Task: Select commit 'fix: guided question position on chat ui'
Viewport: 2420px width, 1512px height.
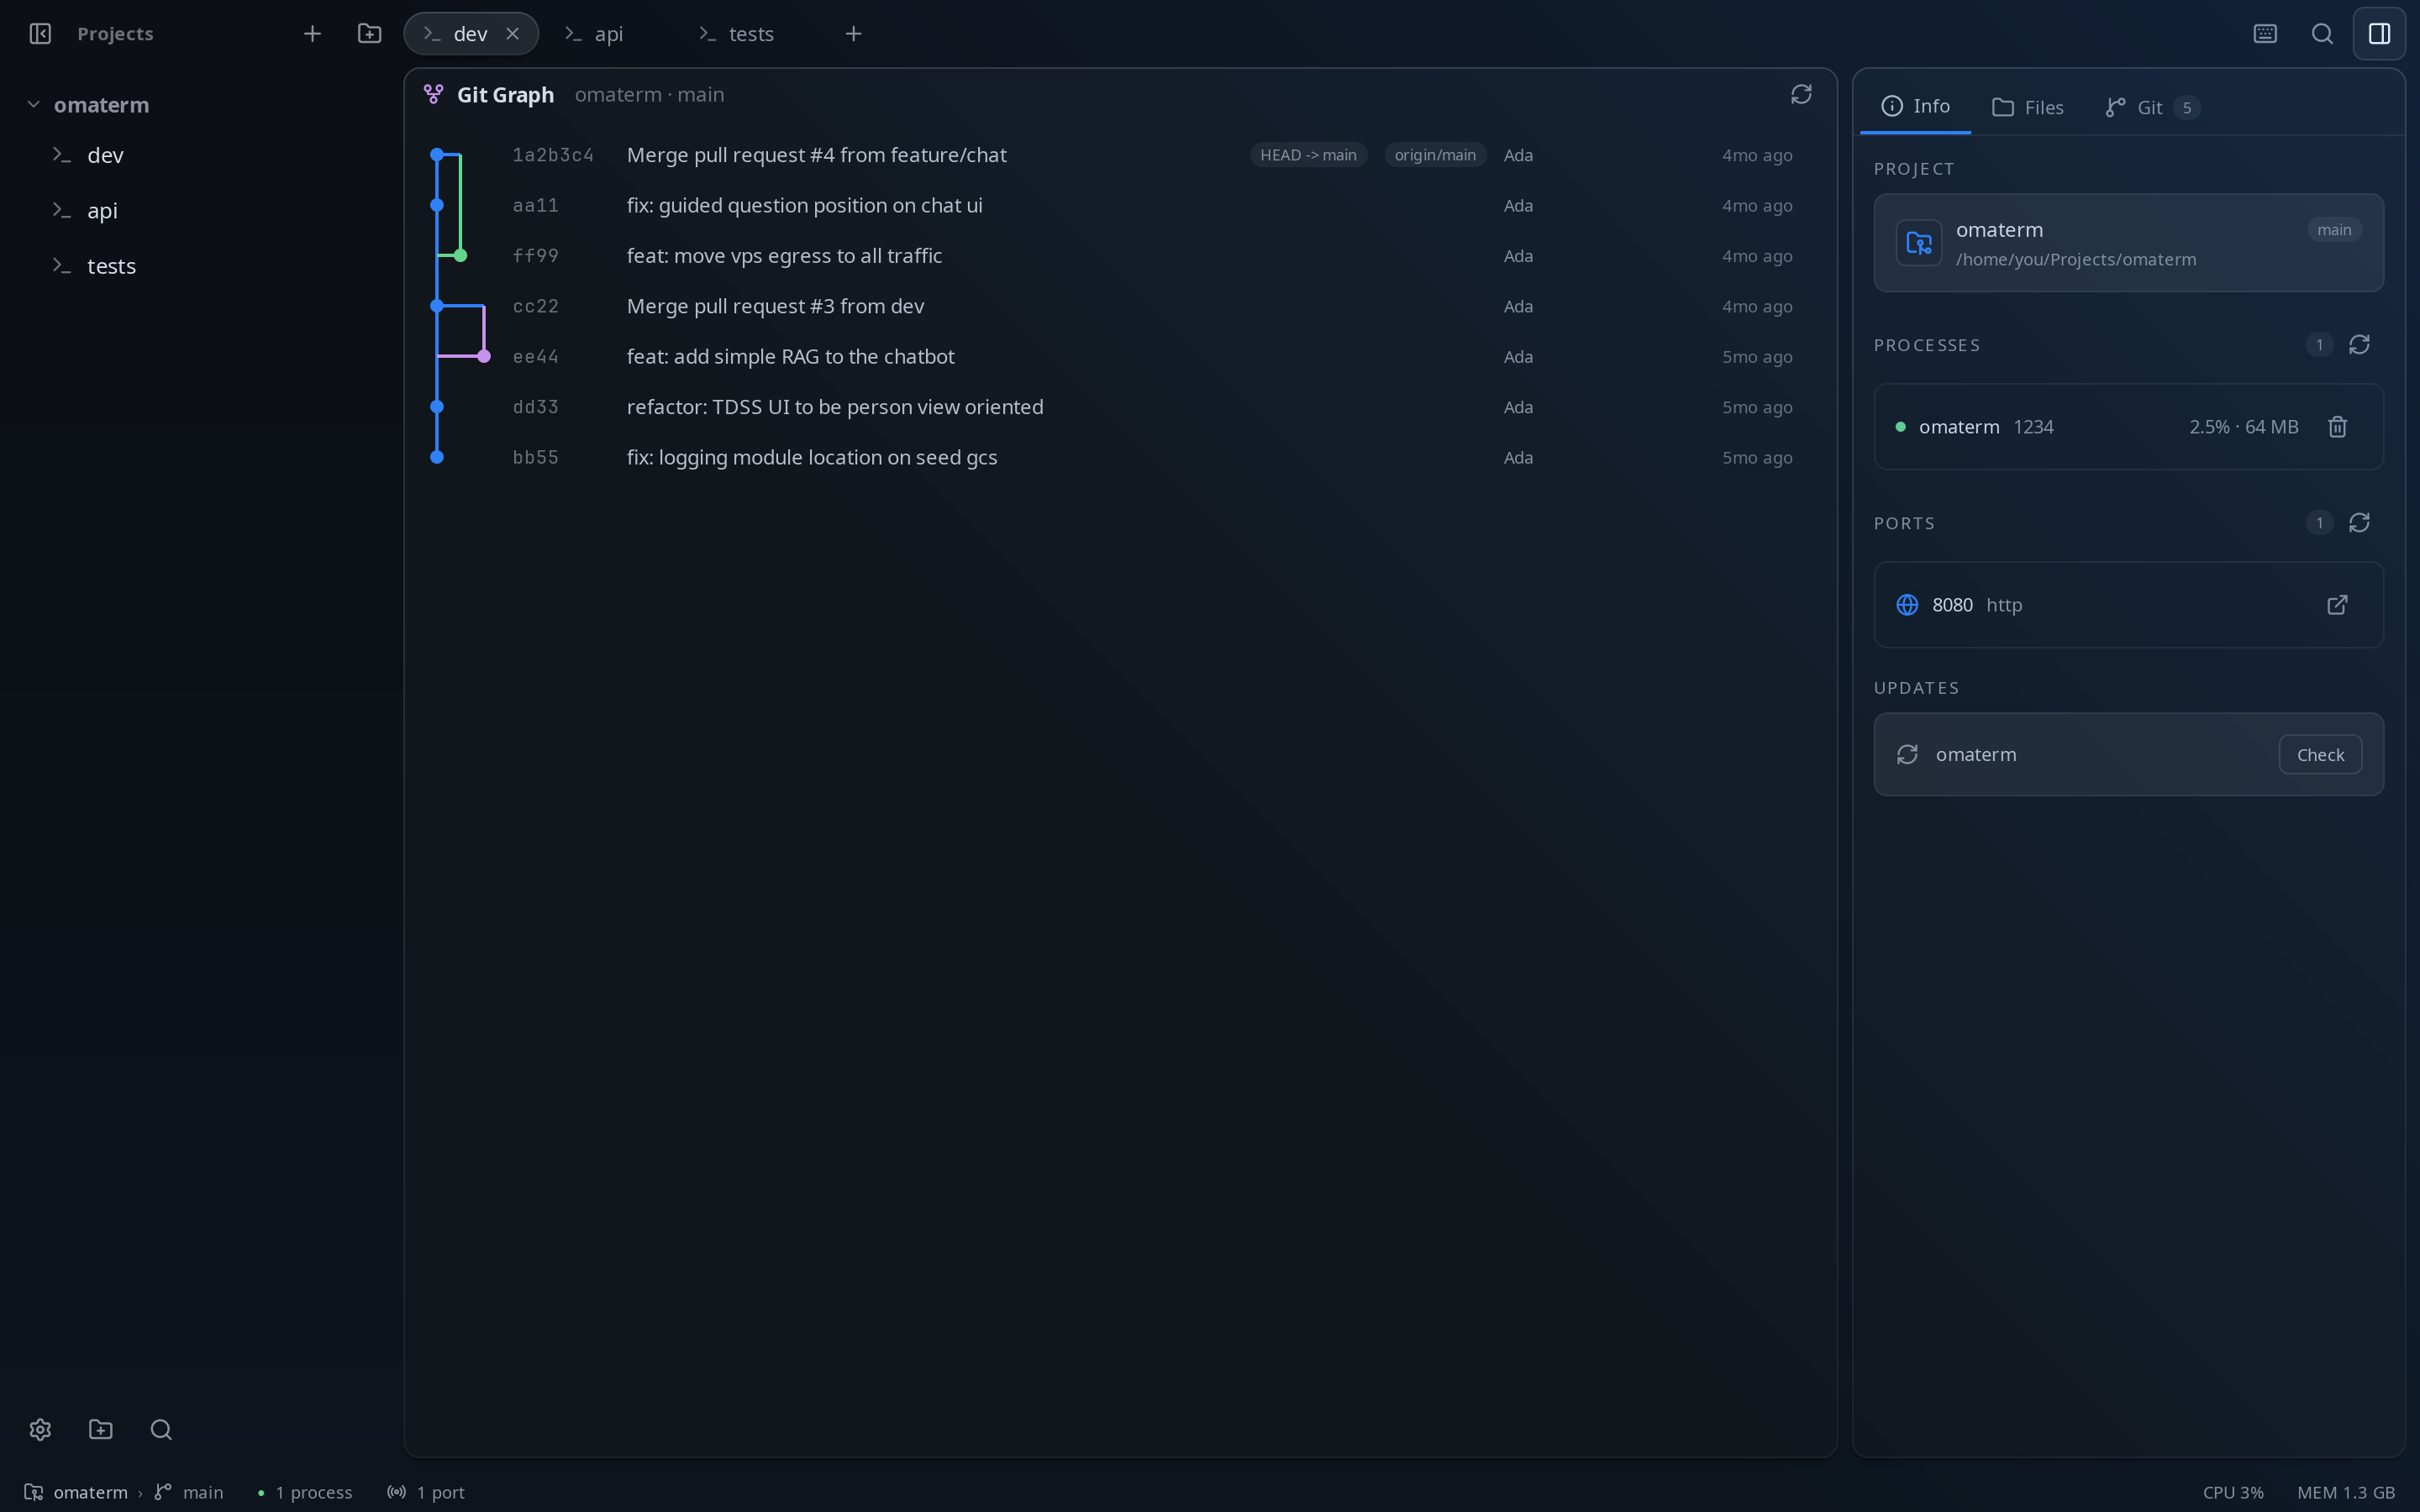Action: [x=1120, y=205]
